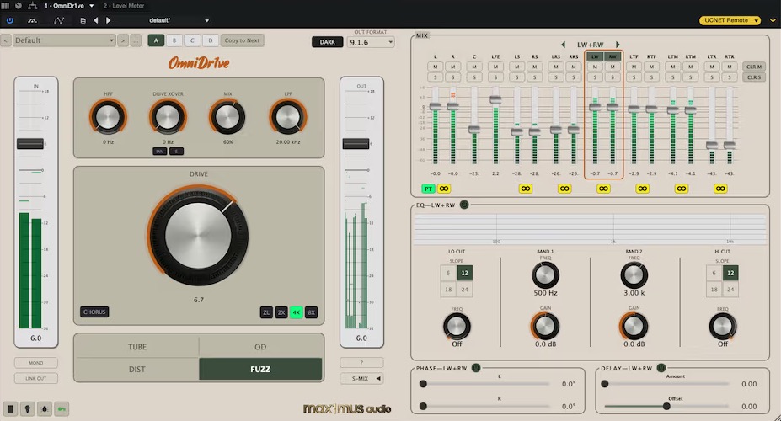This screenshot has height=421, width=781.
Task: Click the LS/RS channel link icon
Action: (x=526, y=189)
